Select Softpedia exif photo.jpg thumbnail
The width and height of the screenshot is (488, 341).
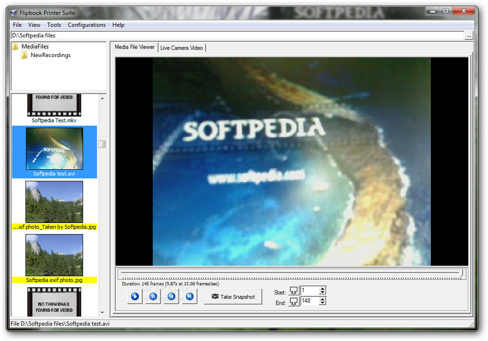point(54,255)
